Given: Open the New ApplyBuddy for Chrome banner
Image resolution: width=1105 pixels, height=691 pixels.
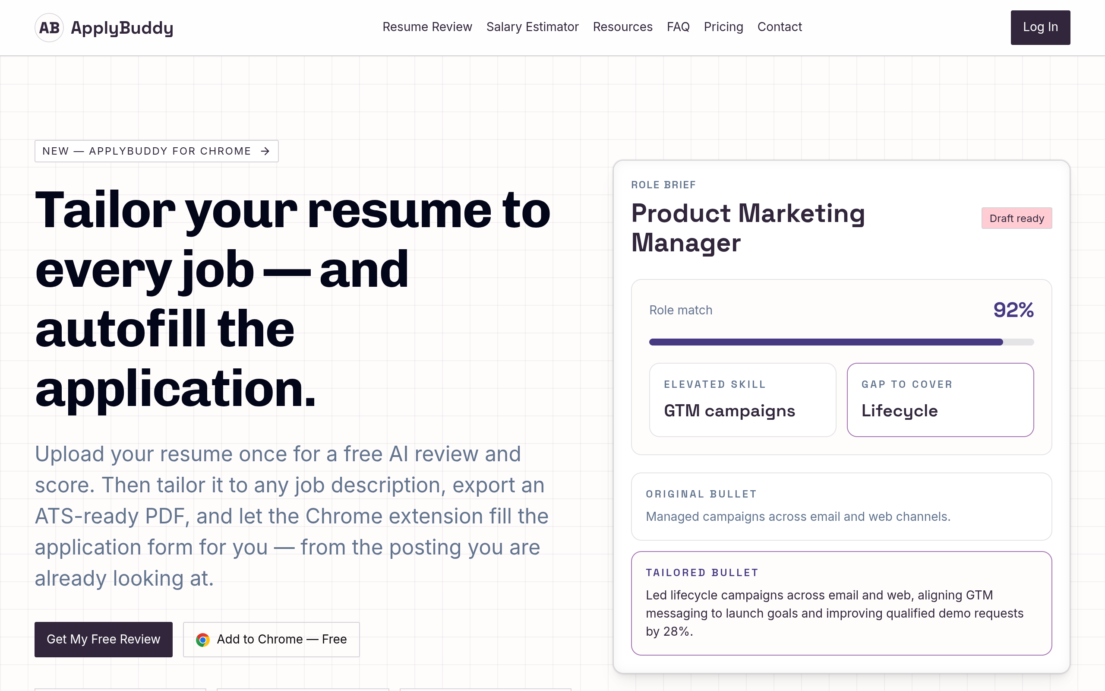Looking at the screenshot, I should (157, 151).
